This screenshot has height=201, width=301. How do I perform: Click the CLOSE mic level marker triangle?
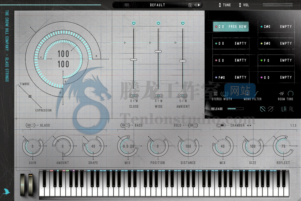125,42
